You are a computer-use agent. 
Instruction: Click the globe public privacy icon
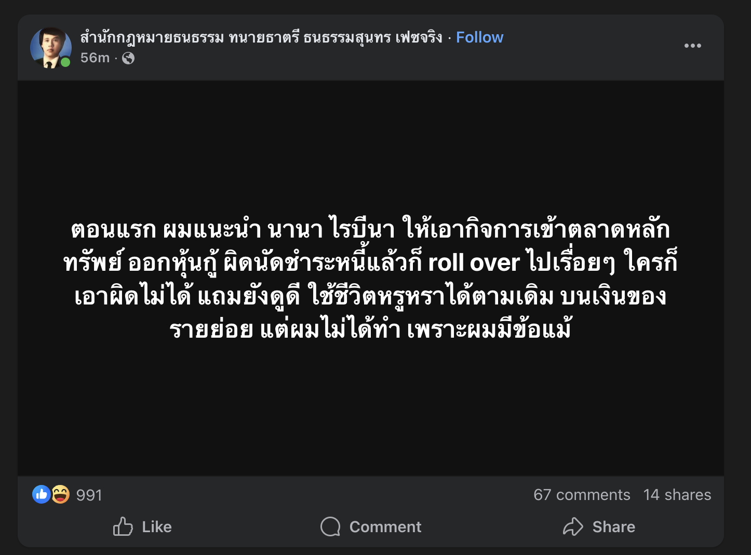pyautogui.click(x=128, y=58)
